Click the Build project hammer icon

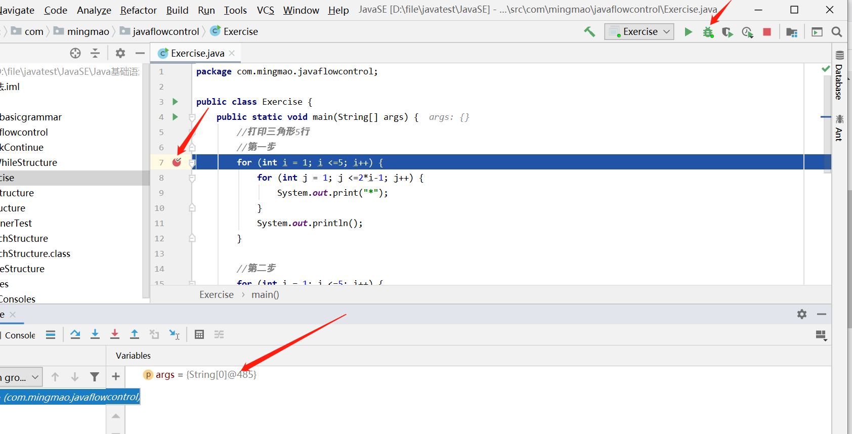tap(589, 31)
